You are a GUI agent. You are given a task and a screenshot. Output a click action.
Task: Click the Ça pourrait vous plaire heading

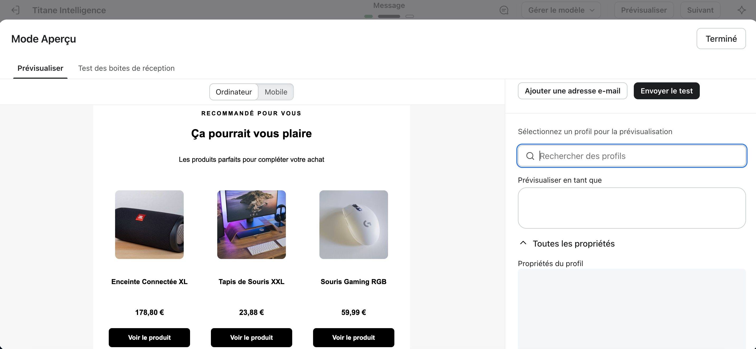(x=252, y=134)
